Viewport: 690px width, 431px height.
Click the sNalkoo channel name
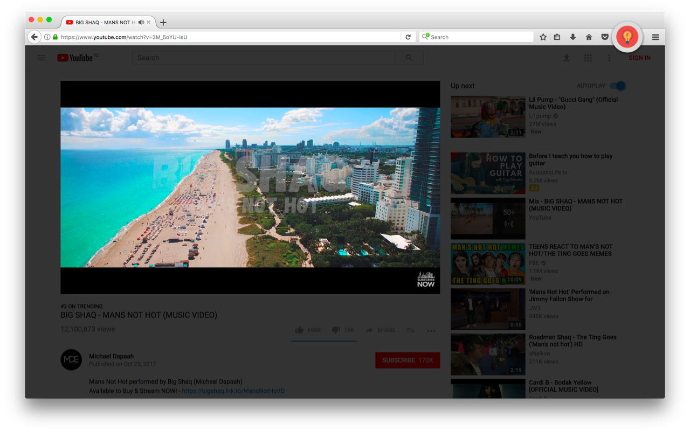[x=540, y=353]
